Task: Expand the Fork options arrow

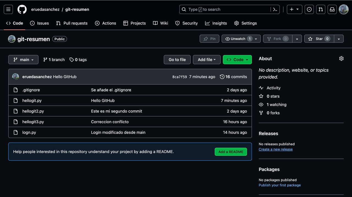Action: [297, 39]
